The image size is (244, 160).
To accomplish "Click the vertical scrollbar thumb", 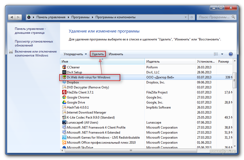I will pos(234,80).
